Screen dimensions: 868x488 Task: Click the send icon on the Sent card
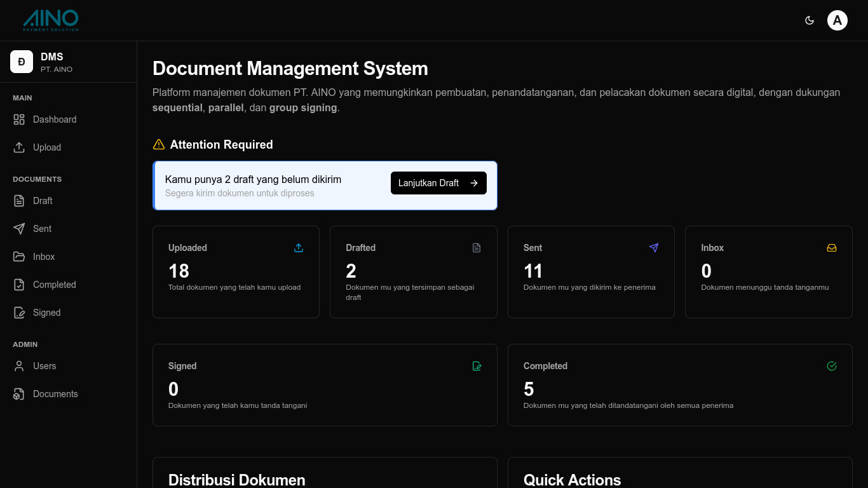tap(654, 248)
